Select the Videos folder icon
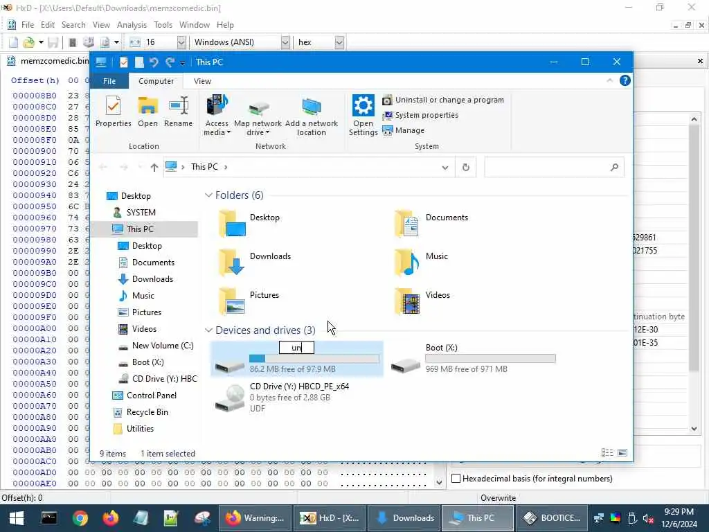 407,301
